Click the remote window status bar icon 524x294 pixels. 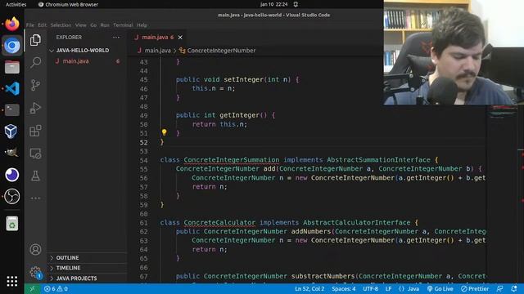33,288
